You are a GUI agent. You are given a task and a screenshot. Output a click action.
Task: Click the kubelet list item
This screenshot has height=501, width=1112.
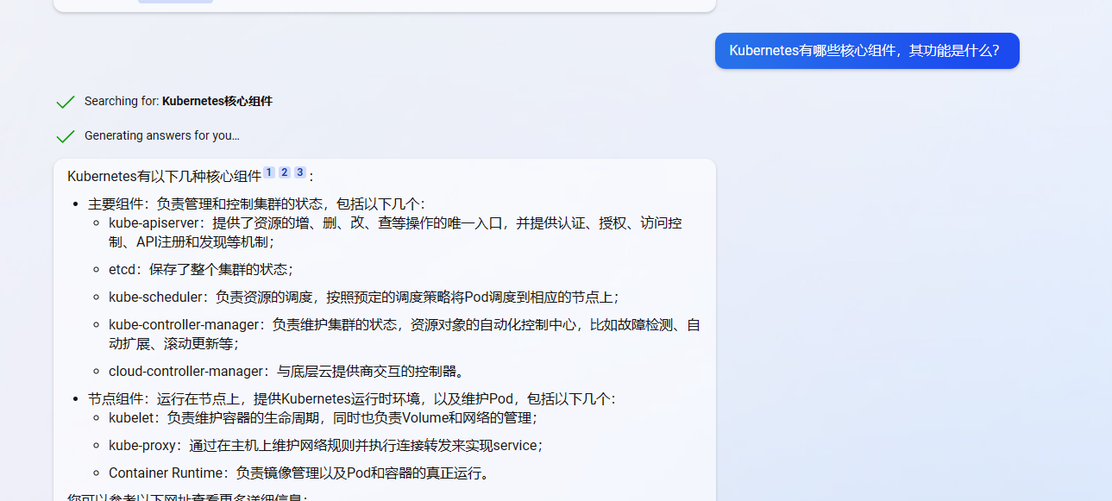(x=323, y=418)
